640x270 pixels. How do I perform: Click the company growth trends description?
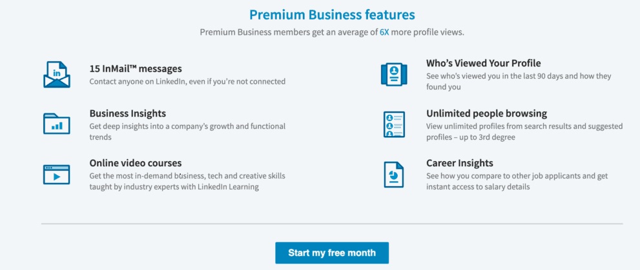[187, 131]
